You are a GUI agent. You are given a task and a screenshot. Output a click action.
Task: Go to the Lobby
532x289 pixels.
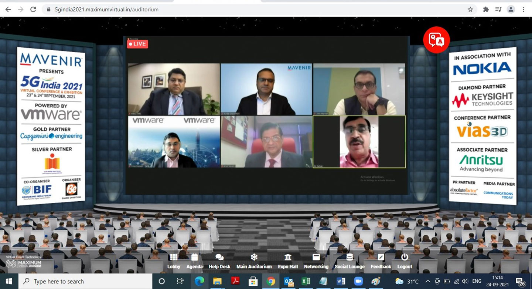pos(174,262)
